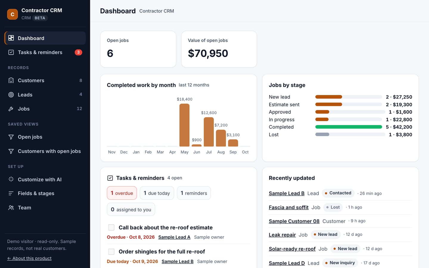Click the Tasks & reminders checkbox icon in sidebar
This screenshot has width=429, height=268.
click(x=11, y=52)
